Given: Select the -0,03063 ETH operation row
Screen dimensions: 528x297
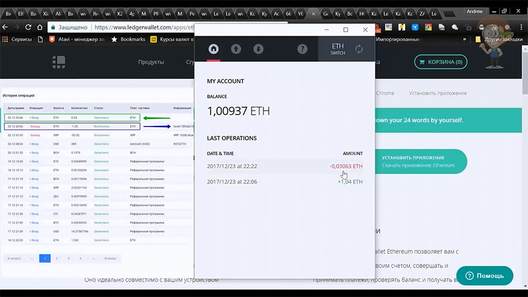Looking at the screenshot, I should pyautogui.click(x=285, y=166).
